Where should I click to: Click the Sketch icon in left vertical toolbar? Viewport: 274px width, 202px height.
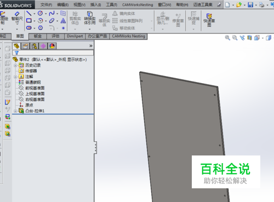click(x=8, y=102)
